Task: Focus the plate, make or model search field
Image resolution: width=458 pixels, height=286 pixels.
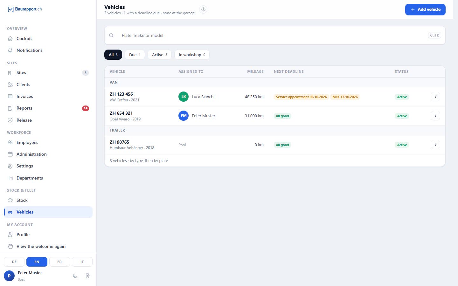Action: coord(275,35)
